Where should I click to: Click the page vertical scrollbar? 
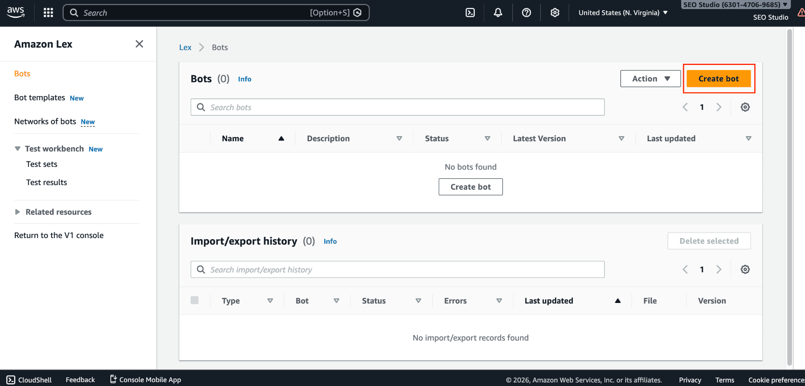789,197
